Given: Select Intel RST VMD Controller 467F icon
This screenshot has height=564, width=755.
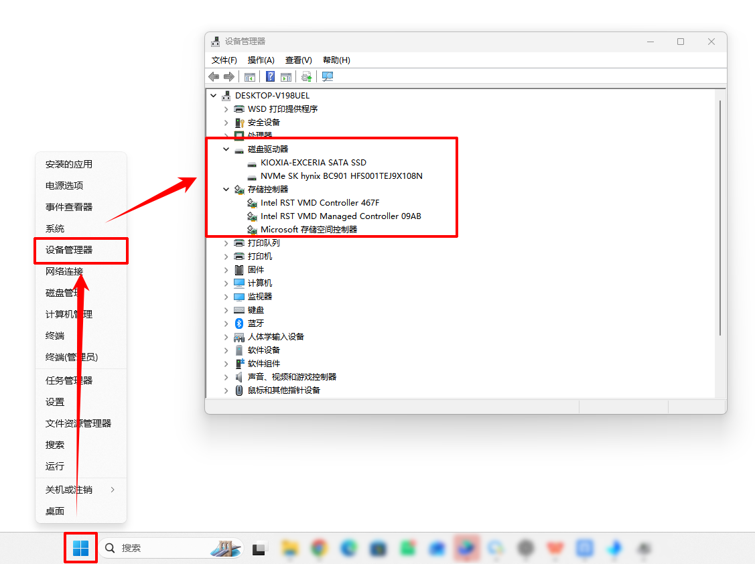Looking at the screenshot, I should click(x=252, y=203).
